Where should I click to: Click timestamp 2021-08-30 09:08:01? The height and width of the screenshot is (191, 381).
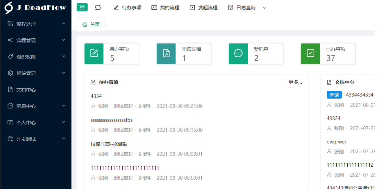click(x=180, y=154)
